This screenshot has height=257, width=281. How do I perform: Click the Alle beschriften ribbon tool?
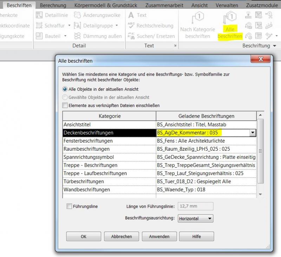tap(230, 26)
